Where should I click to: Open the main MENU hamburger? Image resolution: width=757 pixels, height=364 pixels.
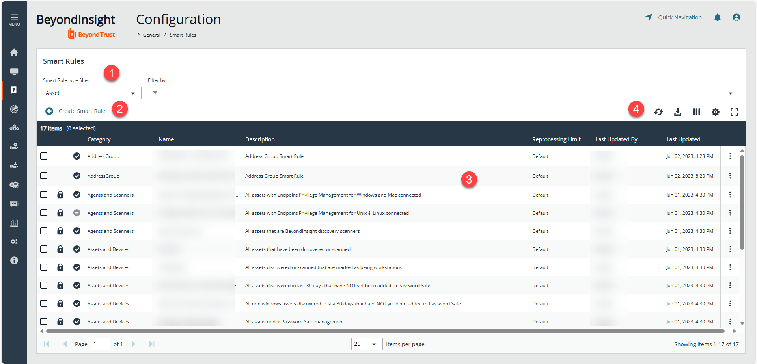[14, 20]
